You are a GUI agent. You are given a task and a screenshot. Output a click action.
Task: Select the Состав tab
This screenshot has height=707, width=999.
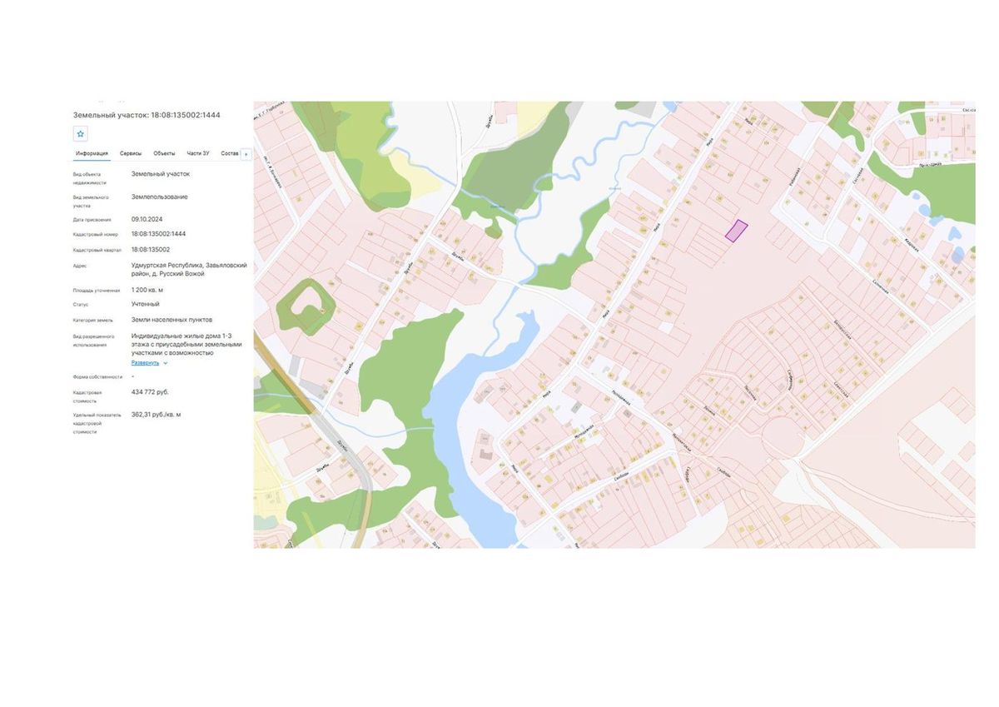pyautogui.click(x=230, y=153)
